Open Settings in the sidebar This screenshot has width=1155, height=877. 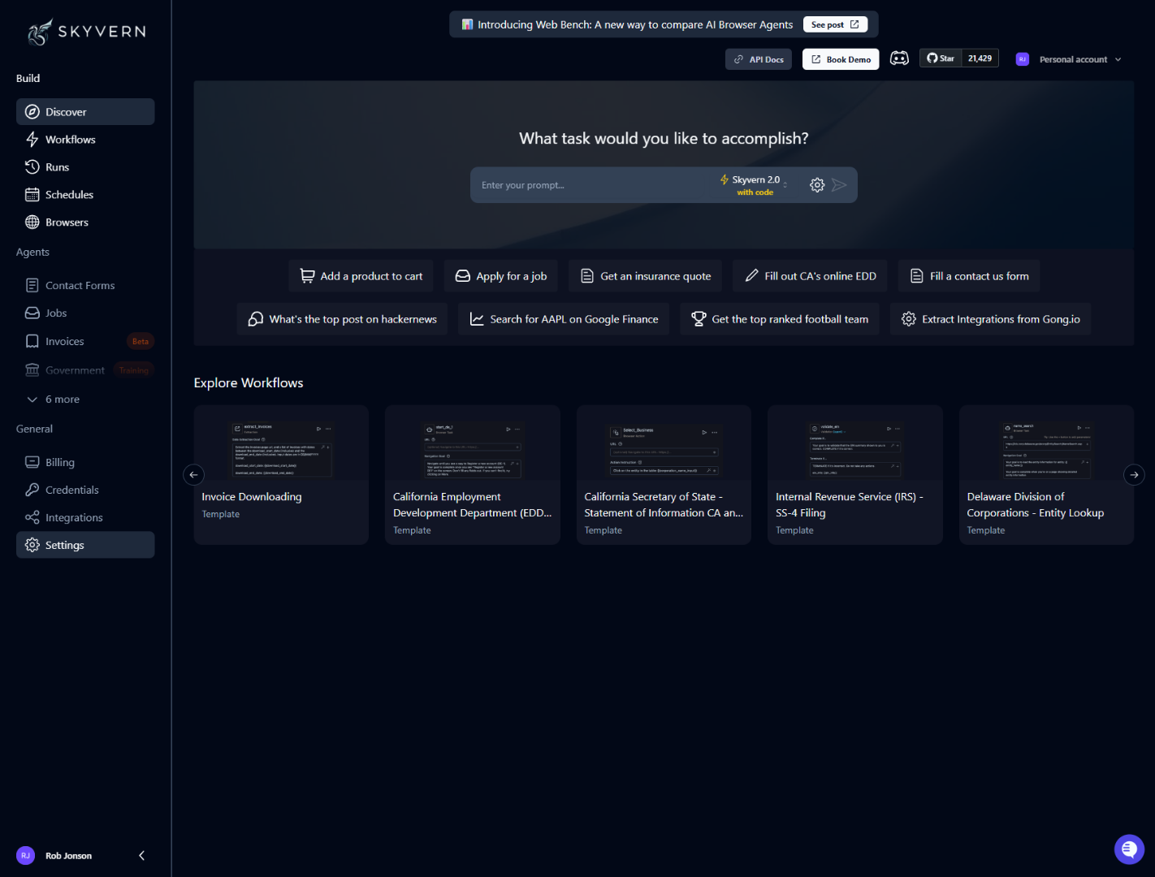tap(85, 545)
